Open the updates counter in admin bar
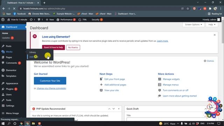This screenshot has width=224, height=126. (x=32, y=20)
